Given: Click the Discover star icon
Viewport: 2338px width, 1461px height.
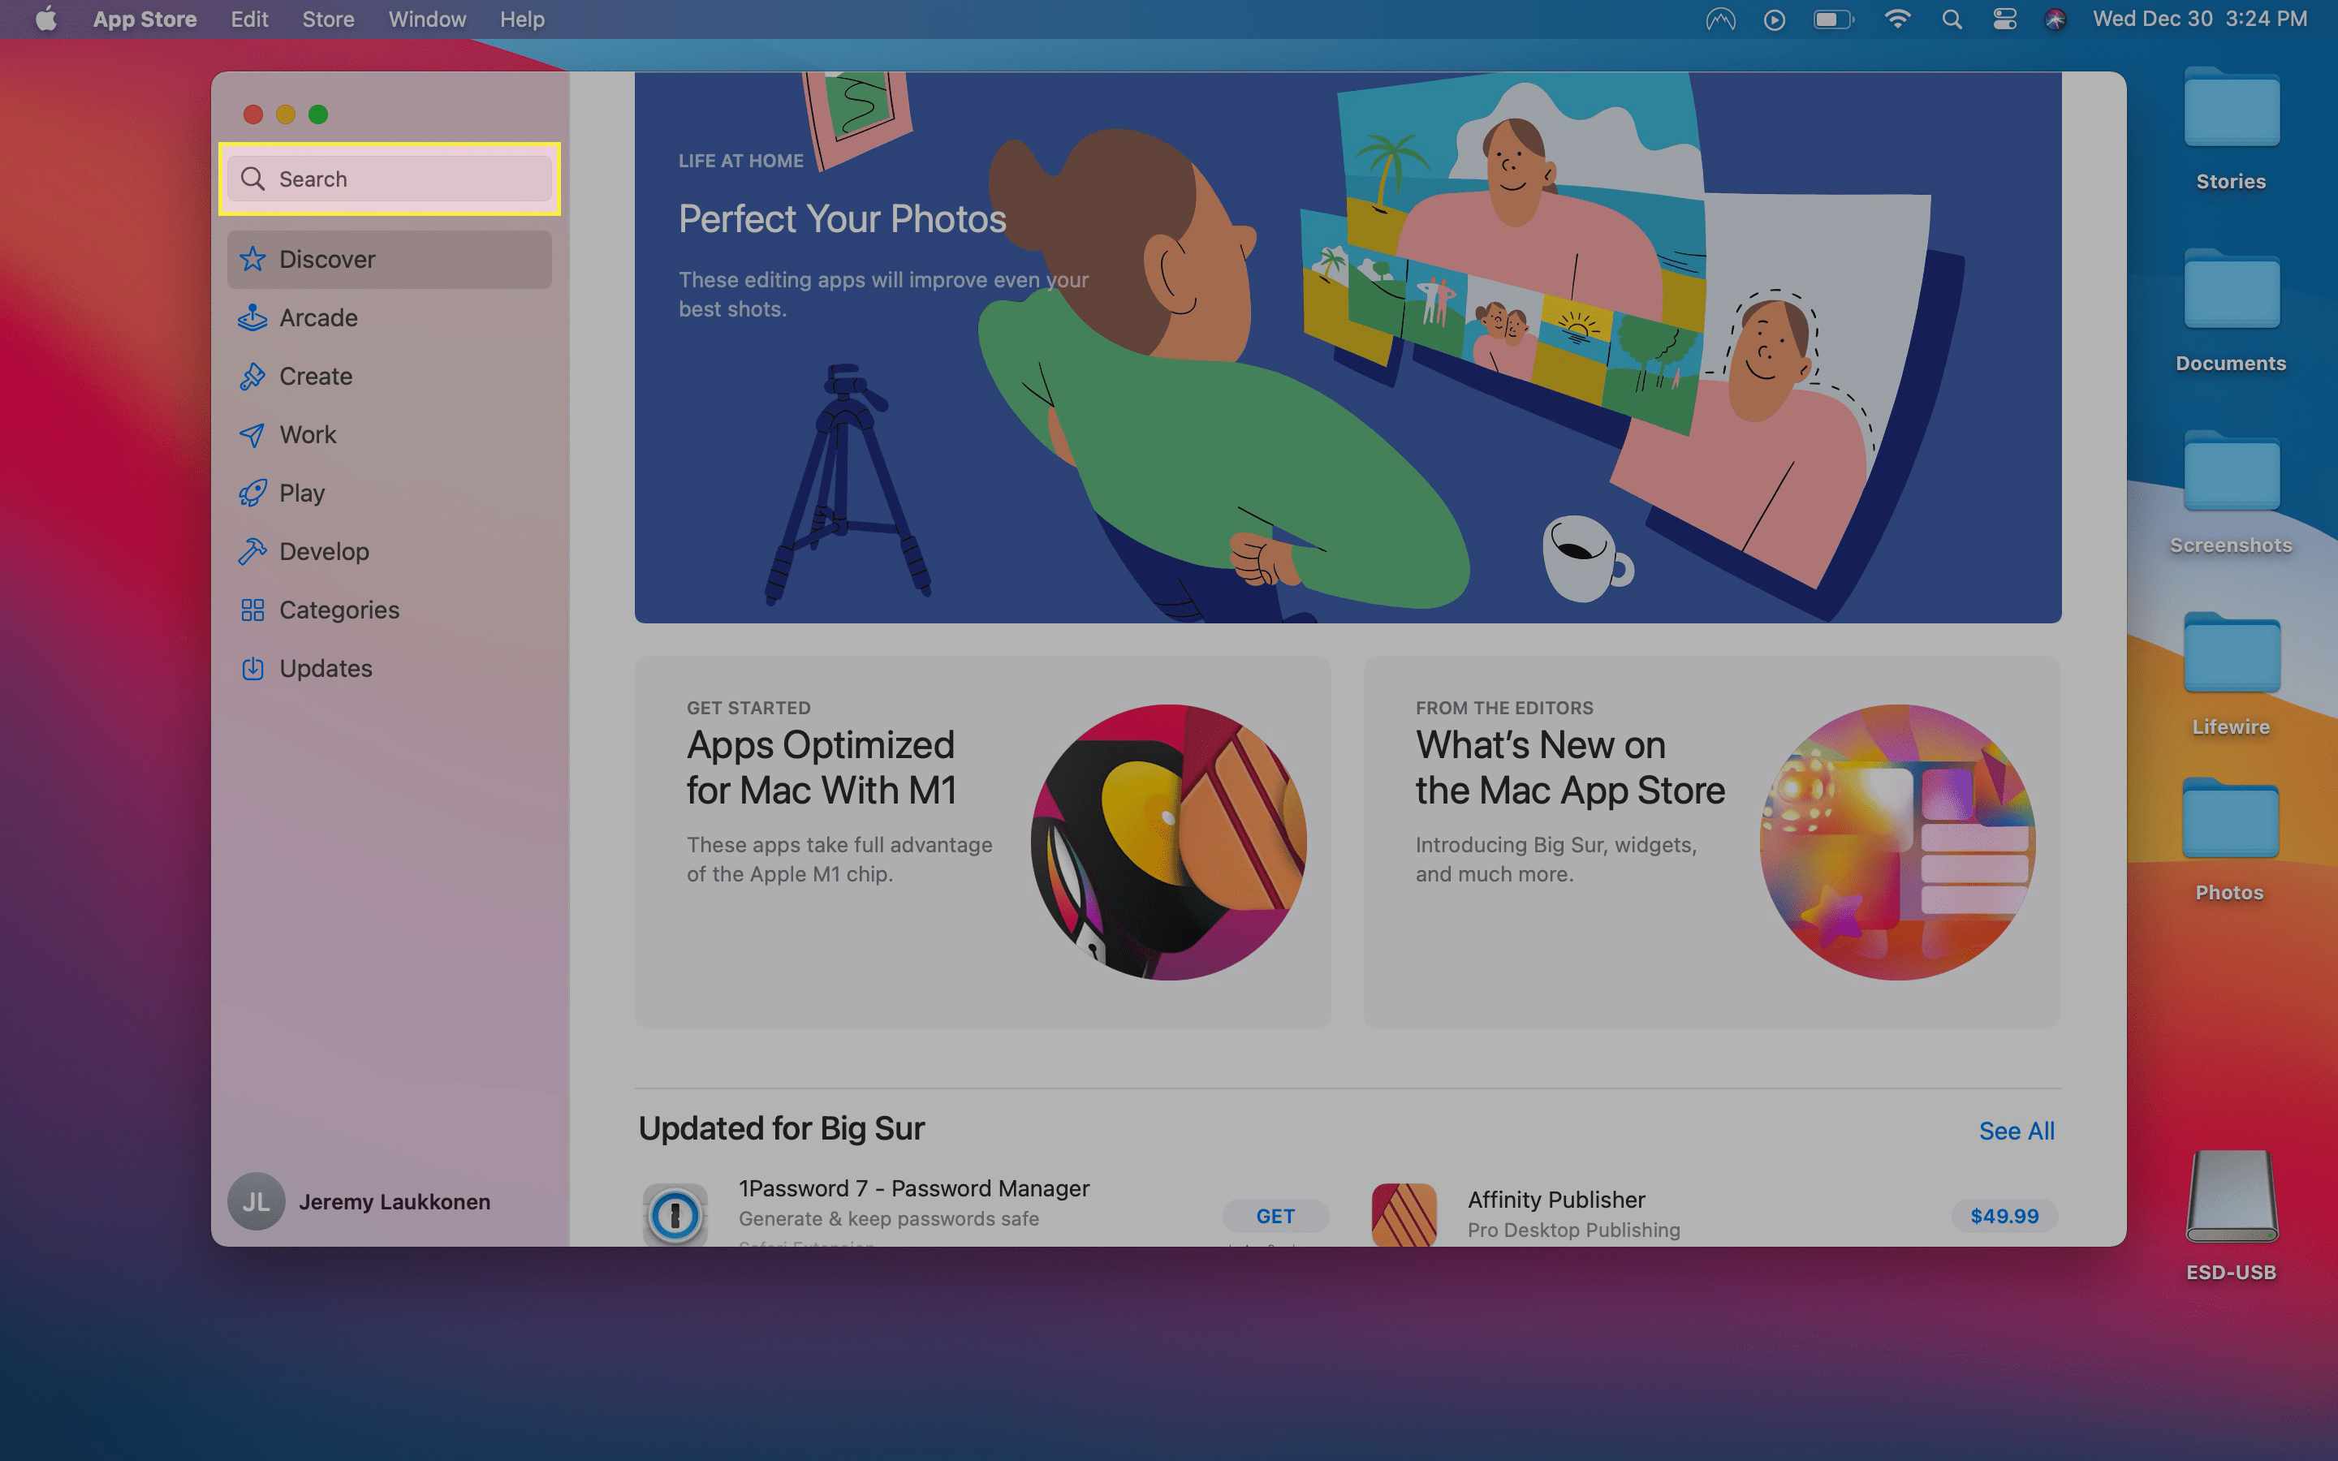Looking at the screenshot, I should point(252,259).
